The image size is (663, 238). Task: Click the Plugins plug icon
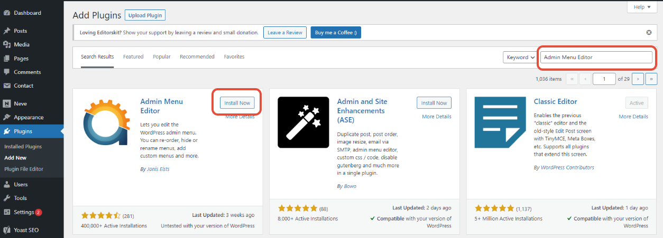7,131
